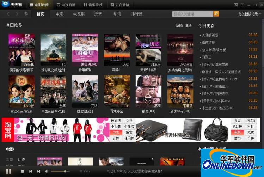Stop playback with the square stop button
The height and width of the screenshot is (177, 264).
pyautogui.click(x=22, y=171)
